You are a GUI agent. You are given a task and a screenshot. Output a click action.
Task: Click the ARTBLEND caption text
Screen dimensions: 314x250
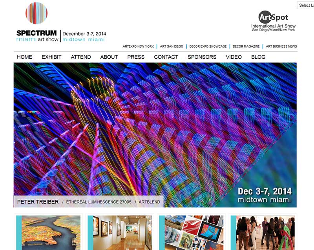(150, 202)
